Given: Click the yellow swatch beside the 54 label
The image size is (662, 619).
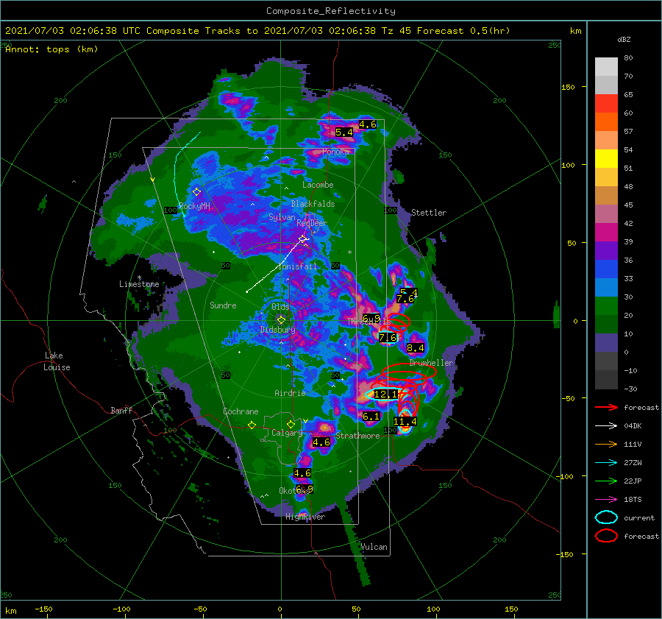Looking at the screenshot, I should 606,159.
